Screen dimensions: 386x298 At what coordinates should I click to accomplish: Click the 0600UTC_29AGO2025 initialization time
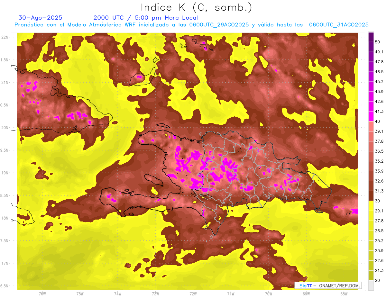click(219, 25)
